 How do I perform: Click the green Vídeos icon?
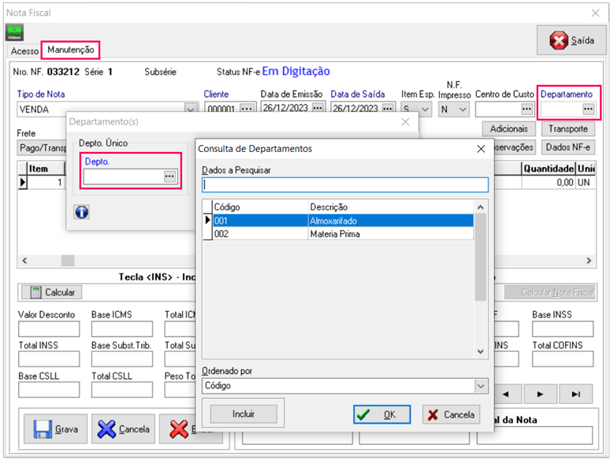[15, 32]
